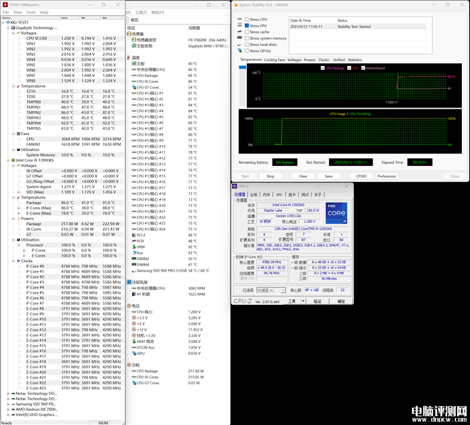
Task: Expand the VID (Max) voltage entry
Action: click(19, 192)
